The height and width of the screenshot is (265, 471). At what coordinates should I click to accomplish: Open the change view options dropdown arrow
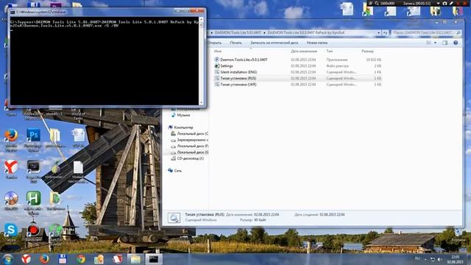(x=435, y=43)
